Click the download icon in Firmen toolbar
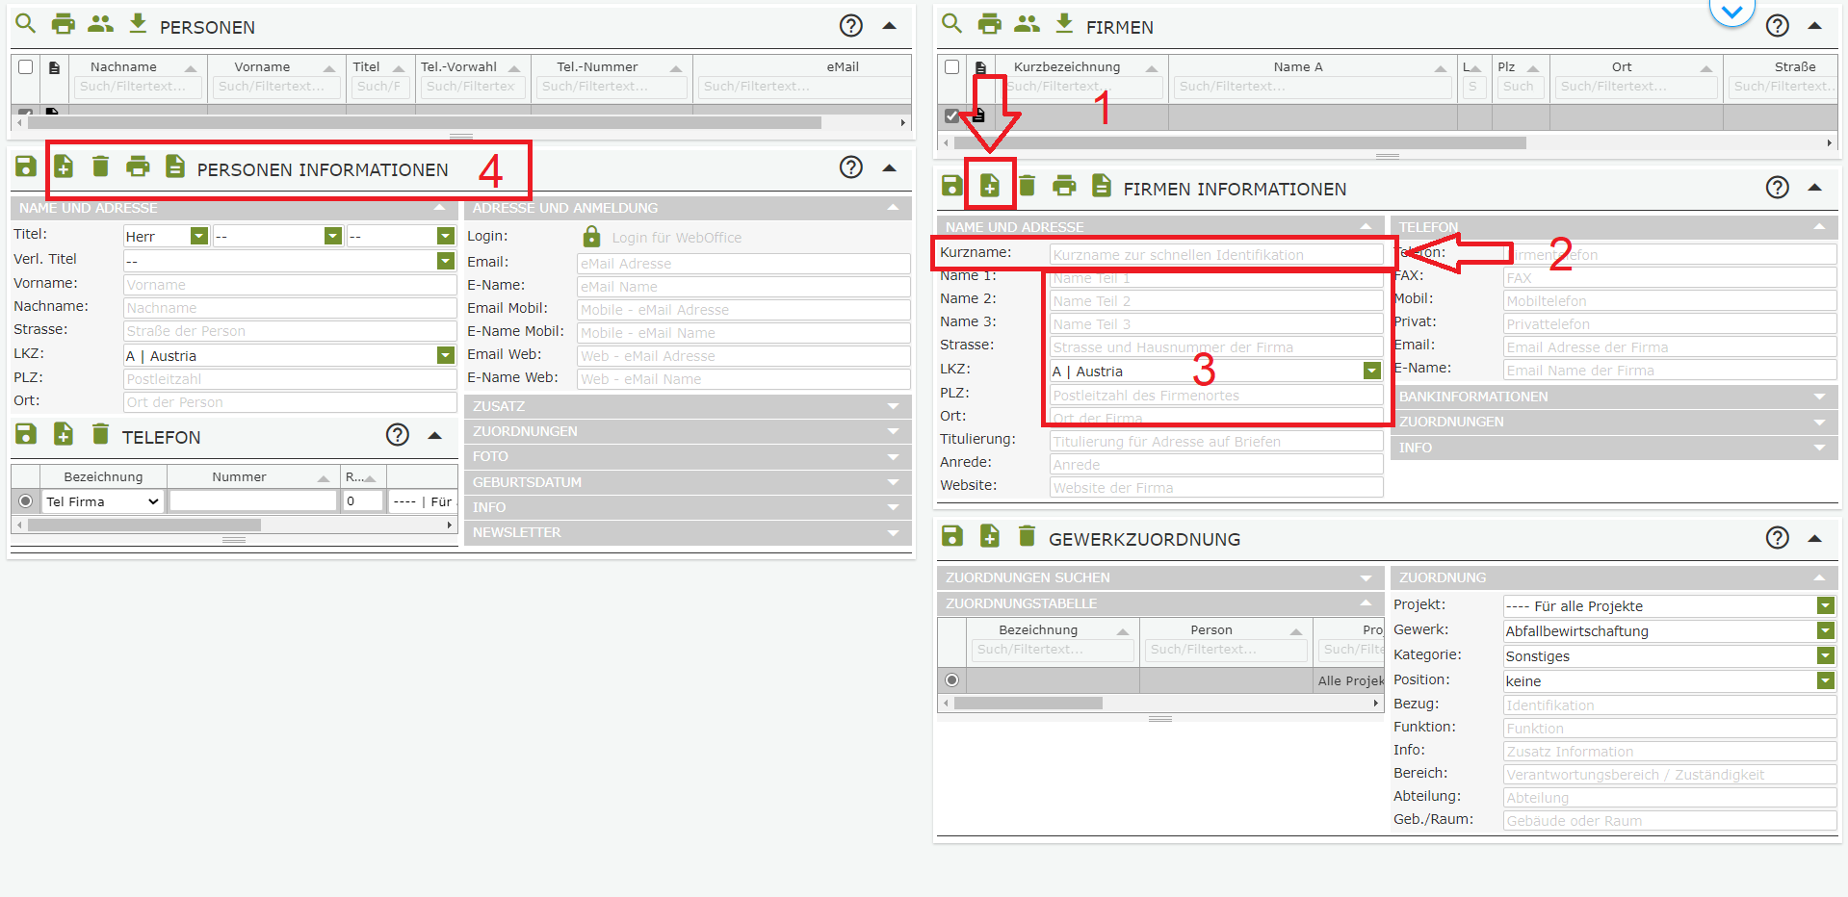Viewport: 1848px width, 897px height. [x=1064, y=24]
